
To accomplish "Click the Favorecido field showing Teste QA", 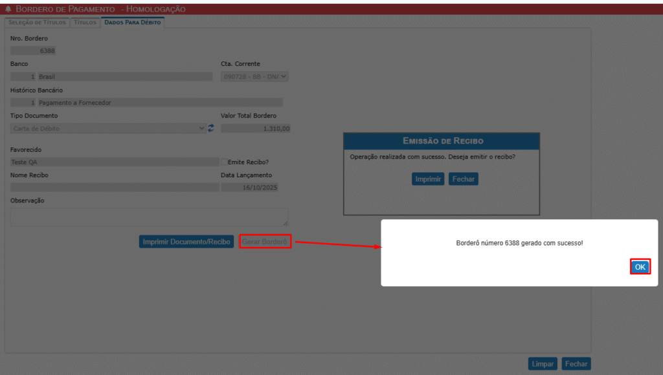I will [115, 162].
